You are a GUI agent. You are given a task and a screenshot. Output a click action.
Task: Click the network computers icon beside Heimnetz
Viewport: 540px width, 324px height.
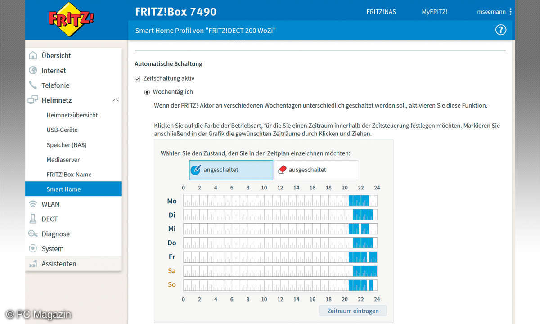tap(33, 100)
